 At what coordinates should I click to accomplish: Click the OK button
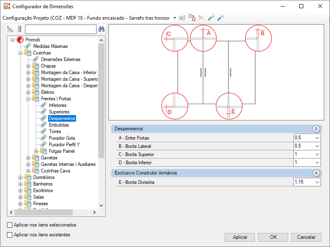click(x=273, y=237)
